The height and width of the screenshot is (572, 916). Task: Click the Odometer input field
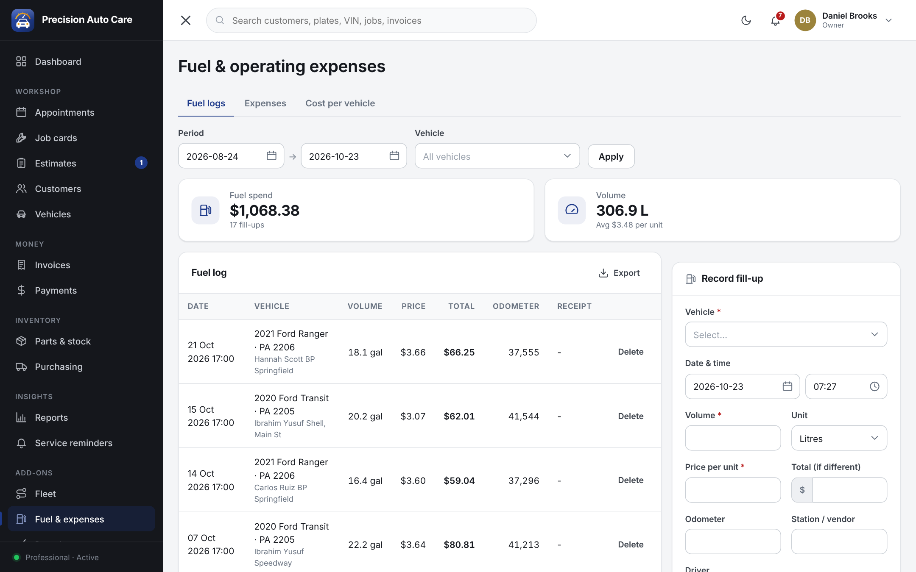733,541
